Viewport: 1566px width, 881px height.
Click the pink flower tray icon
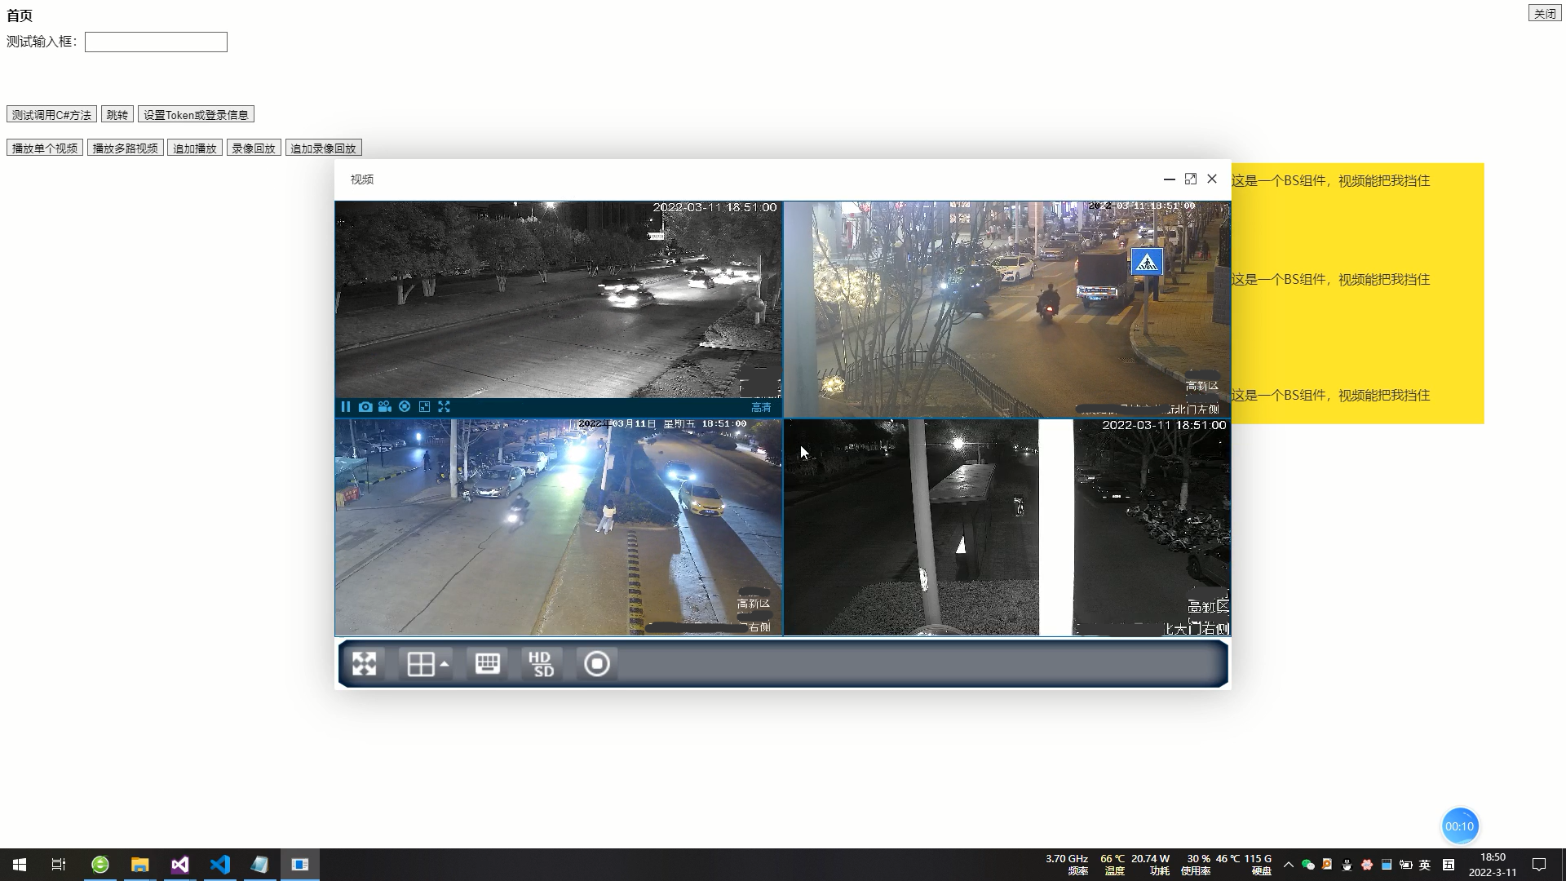[1367, 865]
